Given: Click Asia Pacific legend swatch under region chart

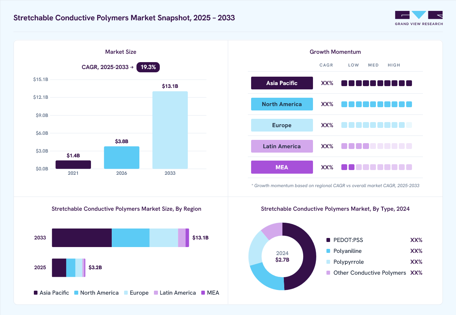Looking at the screenshot, I should [x=36, y=293].
